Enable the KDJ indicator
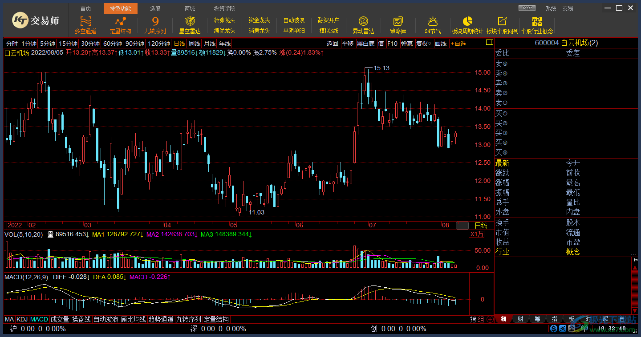 click(22, 319)
